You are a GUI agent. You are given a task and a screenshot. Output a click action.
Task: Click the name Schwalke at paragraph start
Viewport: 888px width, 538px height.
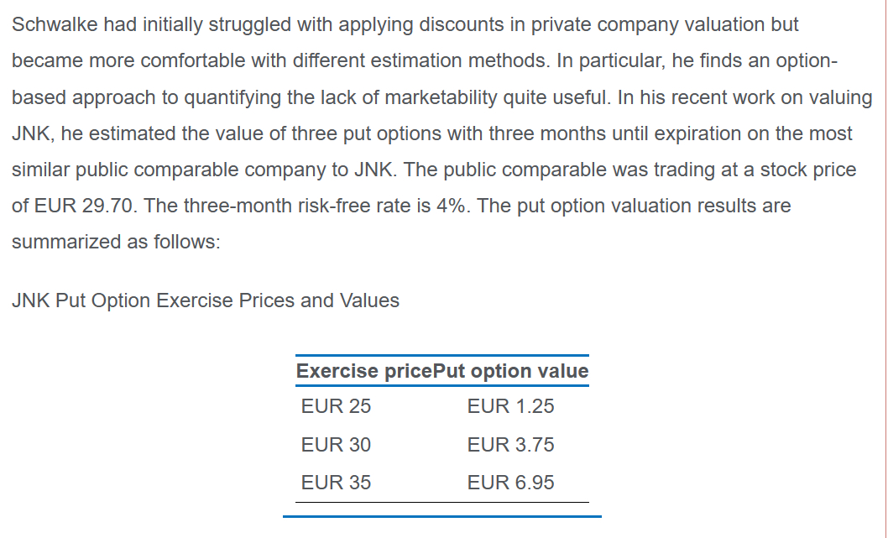[56, 24]
